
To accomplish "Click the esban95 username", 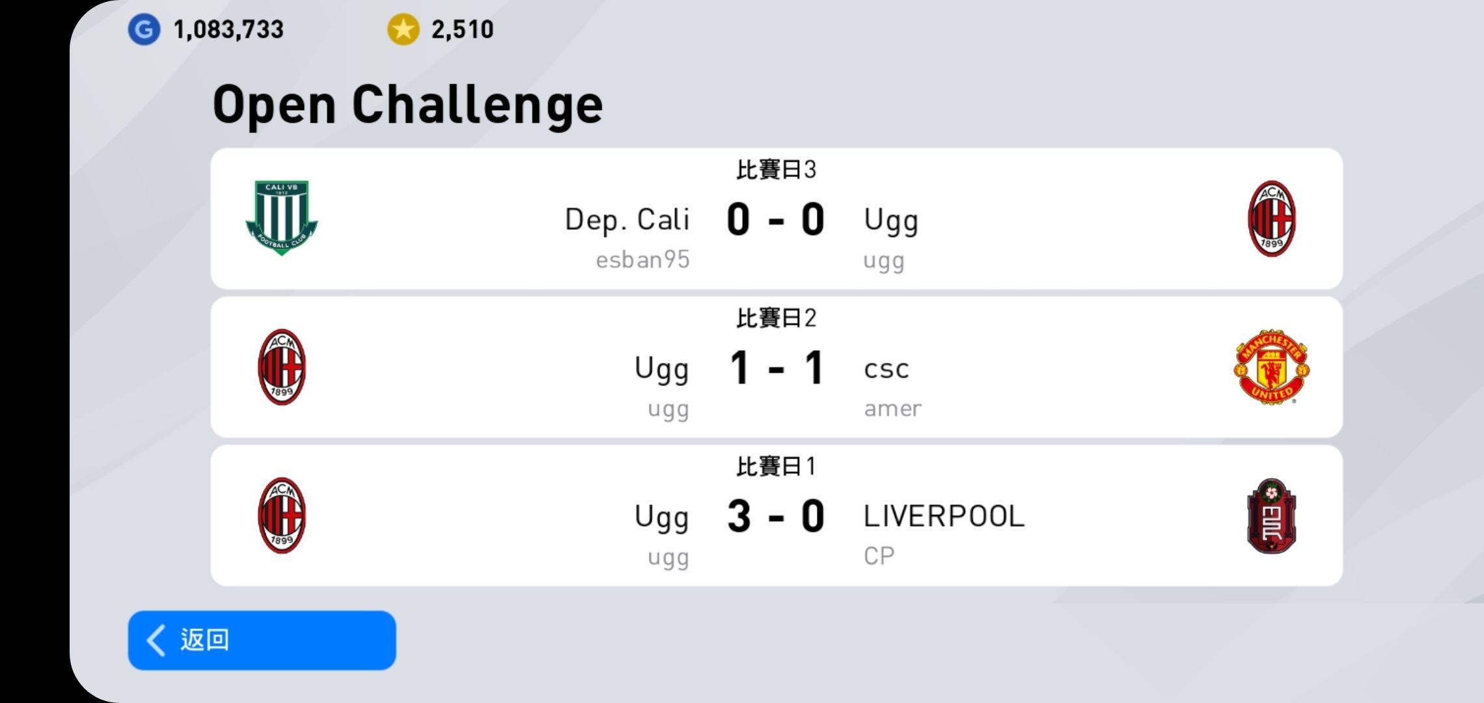I will (x=642, y=260).
